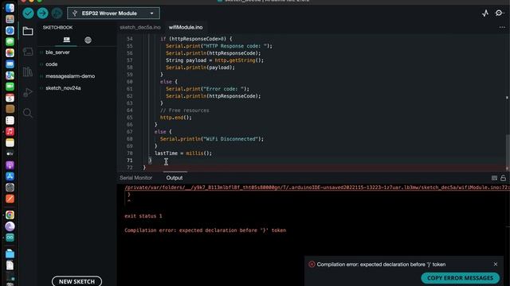510x286 pixels.
Task: Click the Verify sketch checkmark button
Action: [x=29, y=14]
